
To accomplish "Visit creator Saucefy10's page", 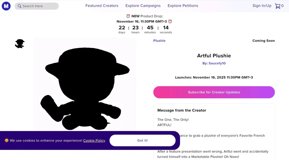I will pos(217,63).
